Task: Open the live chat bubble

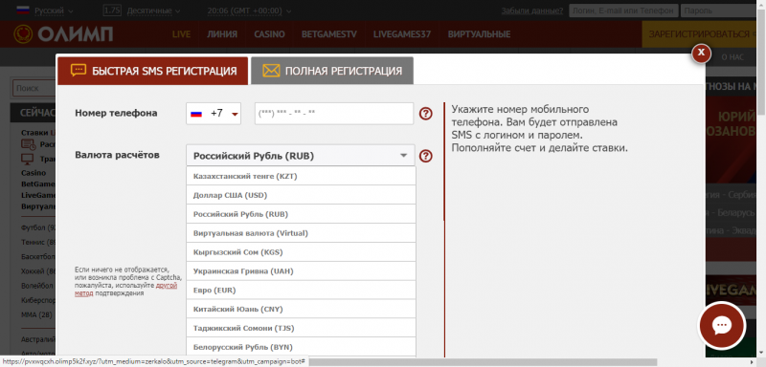Action: coord(722,326)
